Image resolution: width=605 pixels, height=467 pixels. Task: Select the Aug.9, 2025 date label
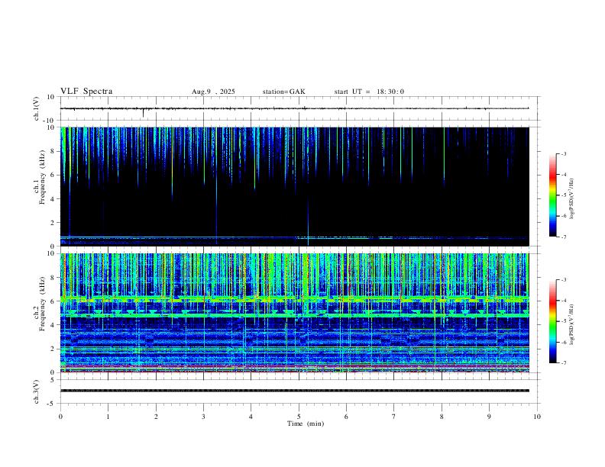213,92
